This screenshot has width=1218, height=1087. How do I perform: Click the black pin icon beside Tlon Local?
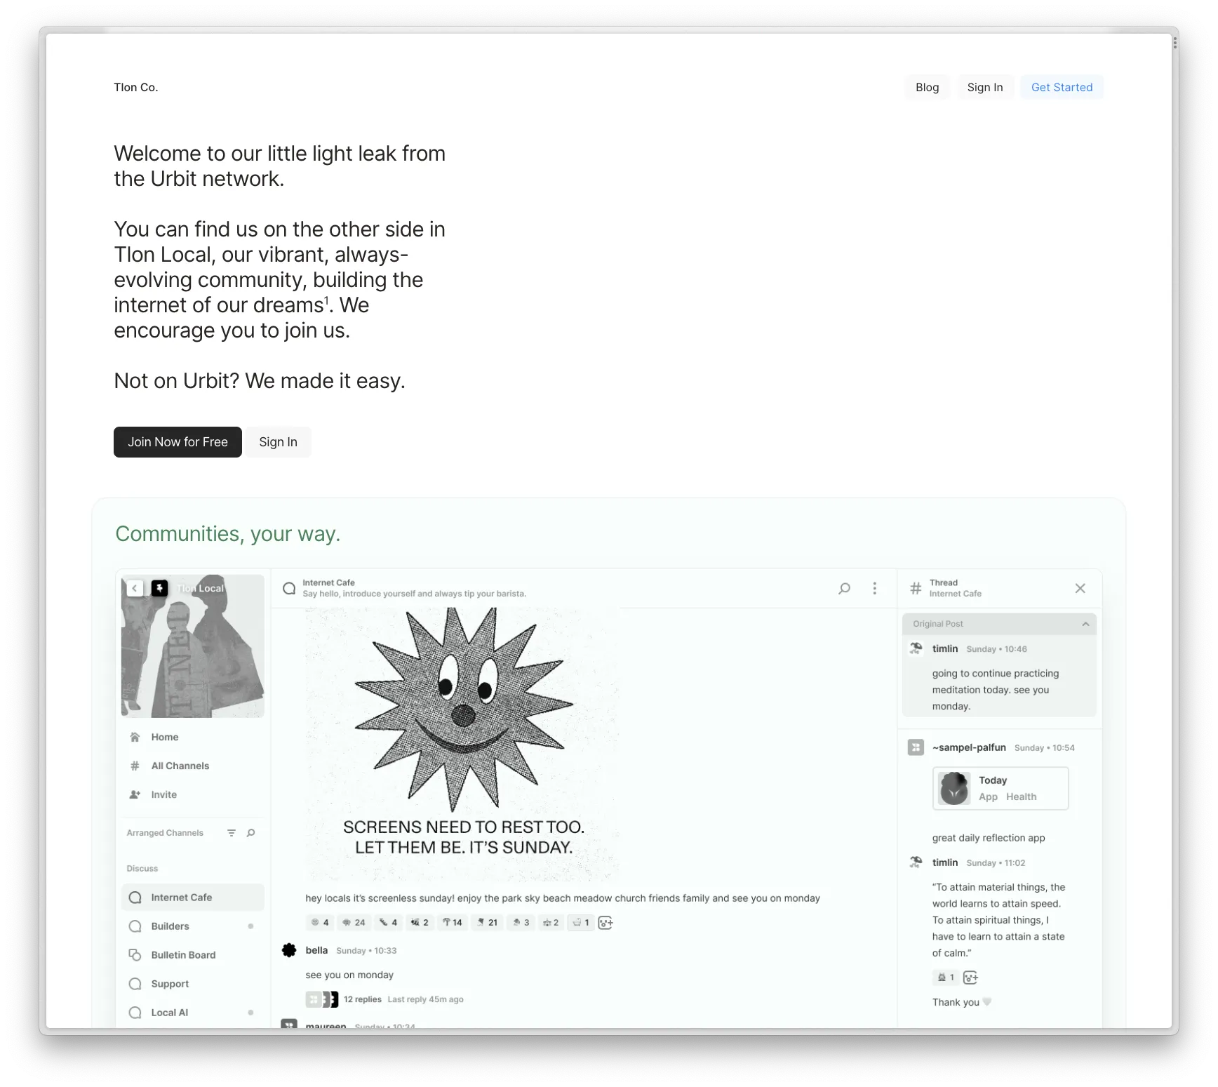[160, 588]
